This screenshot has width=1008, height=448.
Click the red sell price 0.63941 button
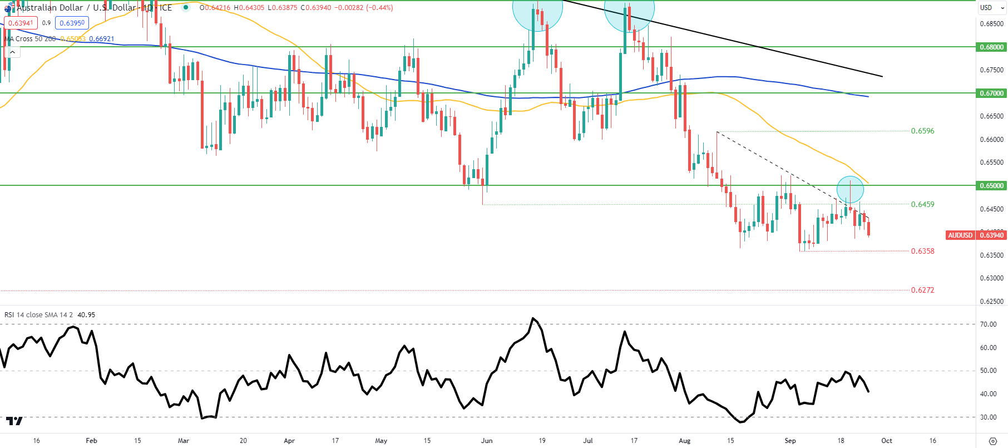pyautogui.click(x=21, y=23)
